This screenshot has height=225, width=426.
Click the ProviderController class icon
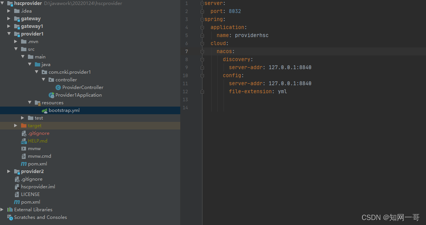(58, 87)
